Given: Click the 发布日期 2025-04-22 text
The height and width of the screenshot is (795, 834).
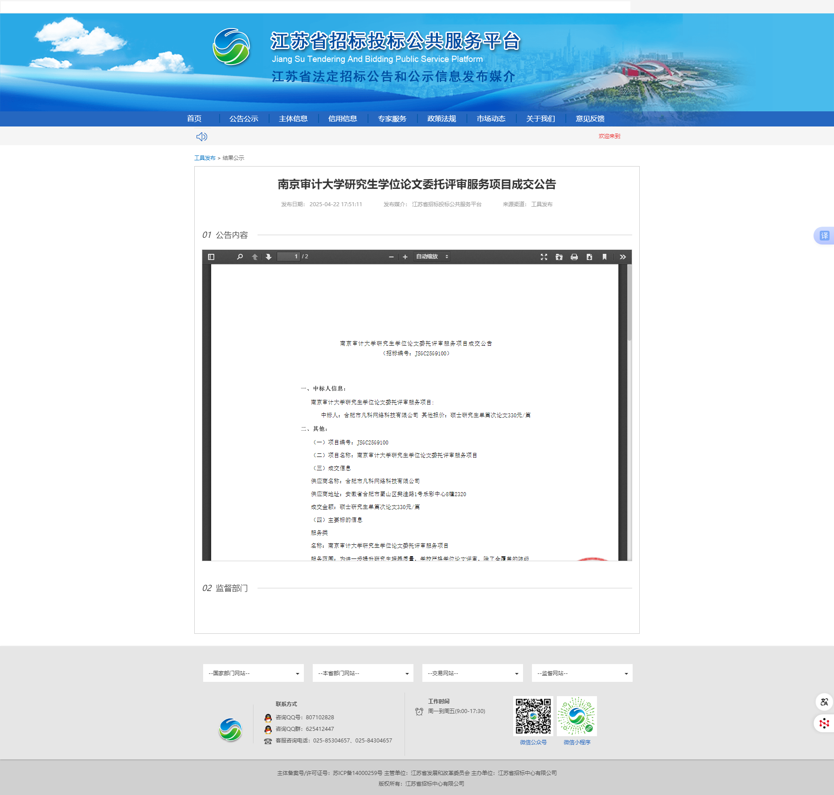Looking at the screenshot, I should (x=322, y=204).
